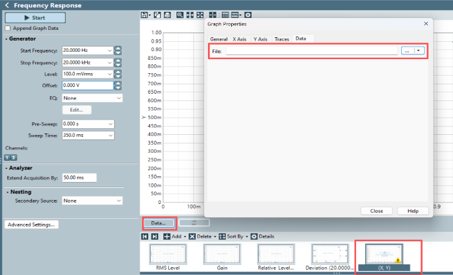Image resolution: width=453 pixels, height=275 pixels.
Task: Open the Secondary Source dropdown
Action: pyautogui.click(x=119, y=201)
